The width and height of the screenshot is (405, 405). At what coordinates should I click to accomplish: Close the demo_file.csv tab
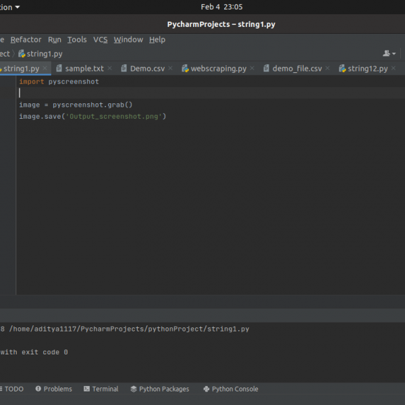(x=327, y=68)
